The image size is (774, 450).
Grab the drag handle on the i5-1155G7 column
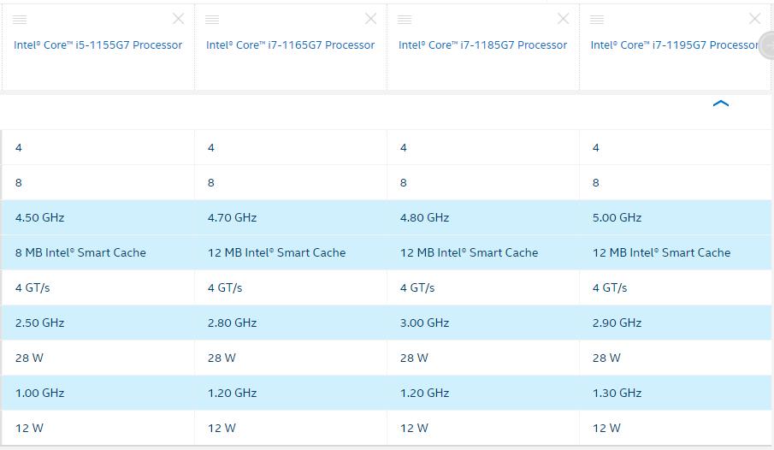[20, 20]
